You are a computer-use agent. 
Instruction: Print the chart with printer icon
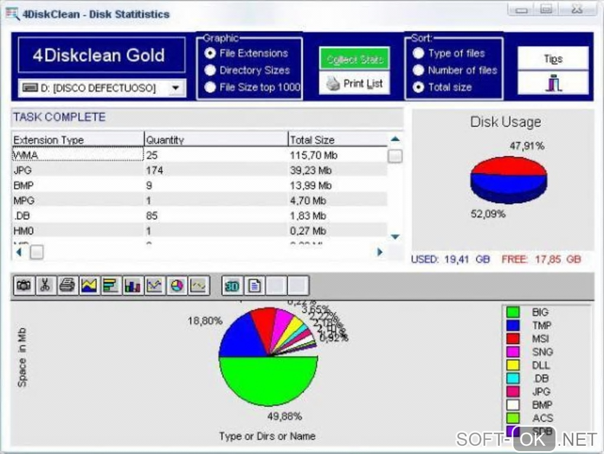point(68,286)
